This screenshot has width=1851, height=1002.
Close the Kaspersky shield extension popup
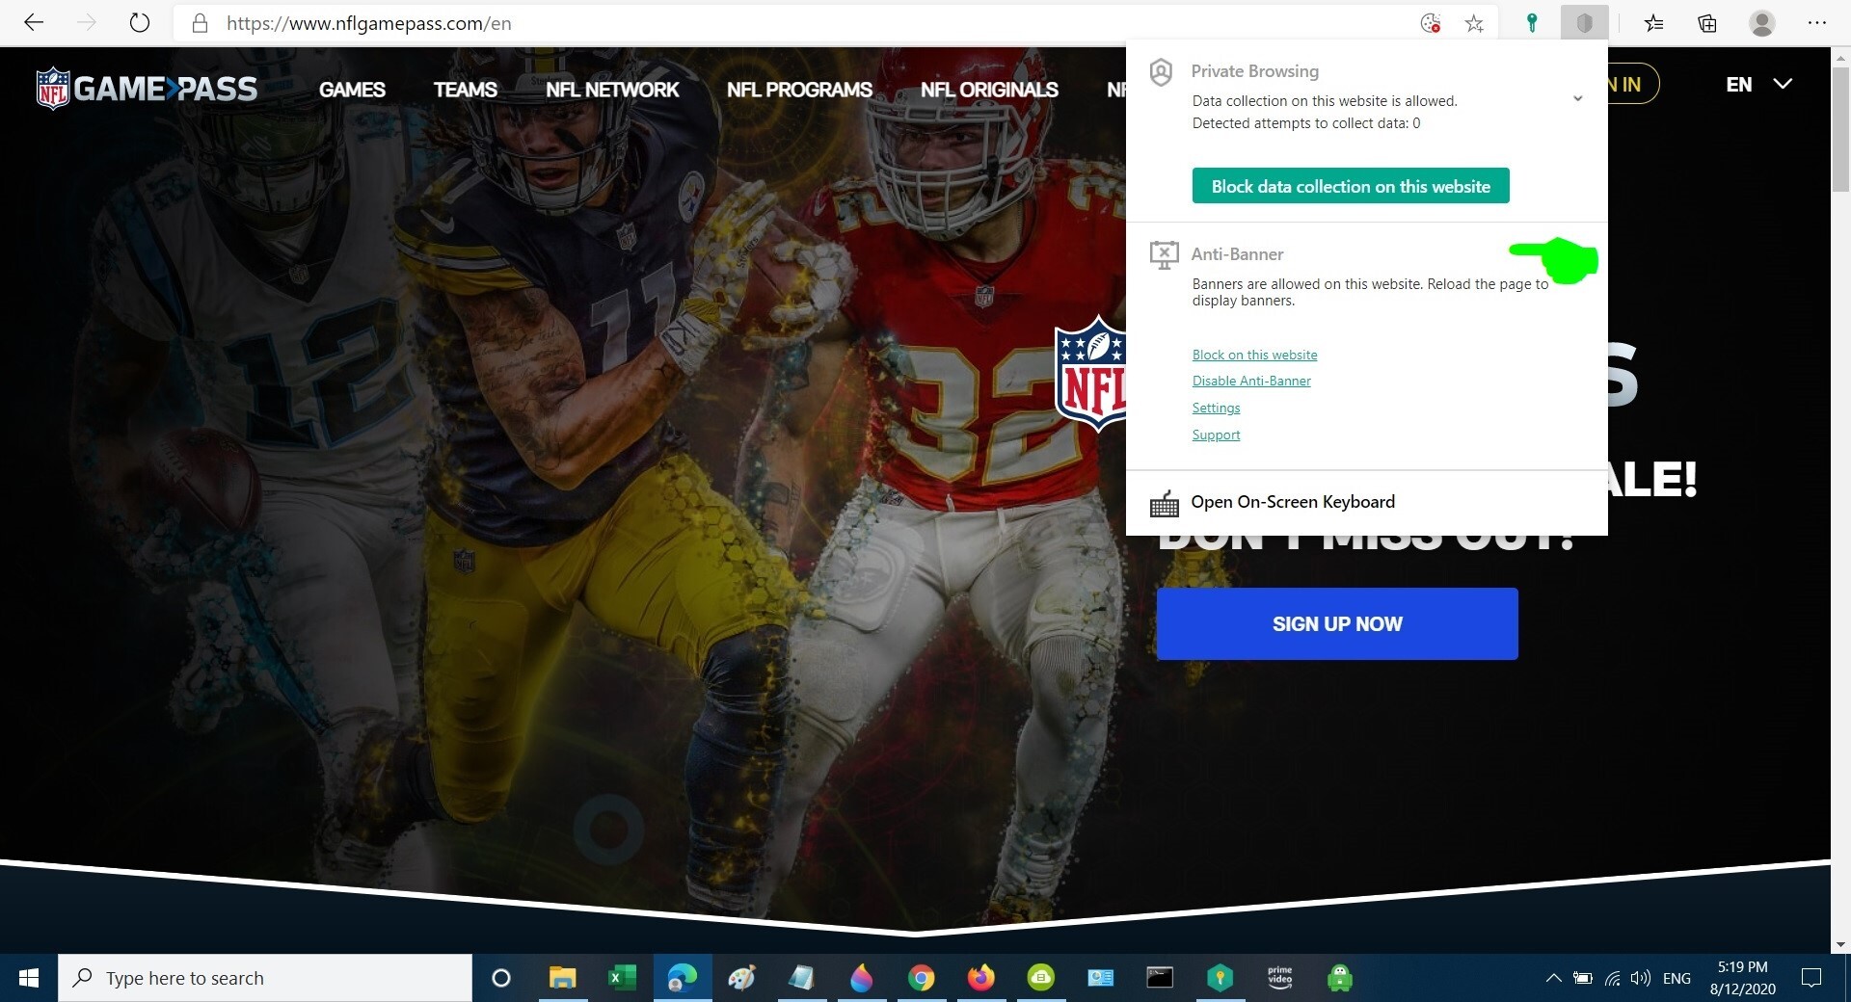1584,23
